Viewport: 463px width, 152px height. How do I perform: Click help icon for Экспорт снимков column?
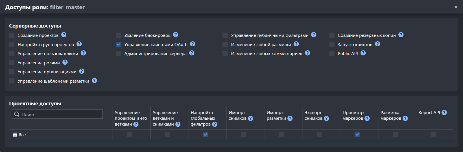(x=326, y=118)
